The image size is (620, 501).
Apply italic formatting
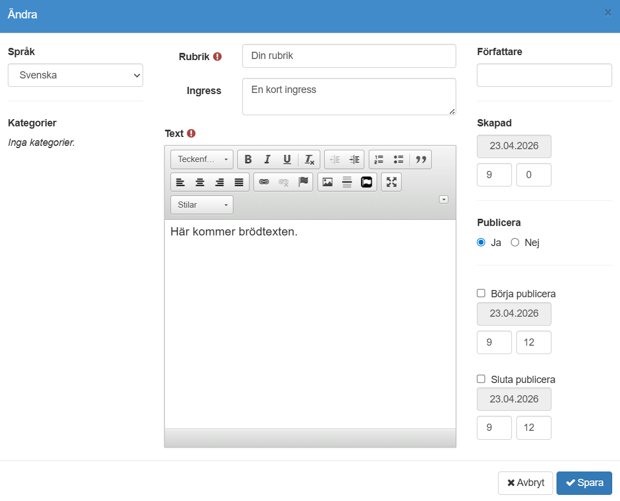[267, 160]
